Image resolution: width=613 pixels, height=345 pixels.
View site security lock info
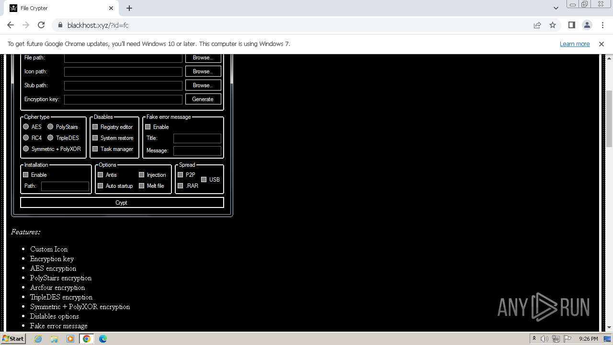(x=60, y=25)
